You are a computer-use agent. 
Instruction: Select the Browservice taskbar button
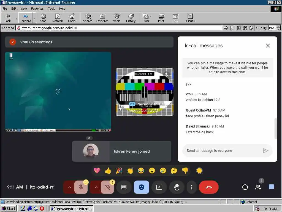point(72,209)
